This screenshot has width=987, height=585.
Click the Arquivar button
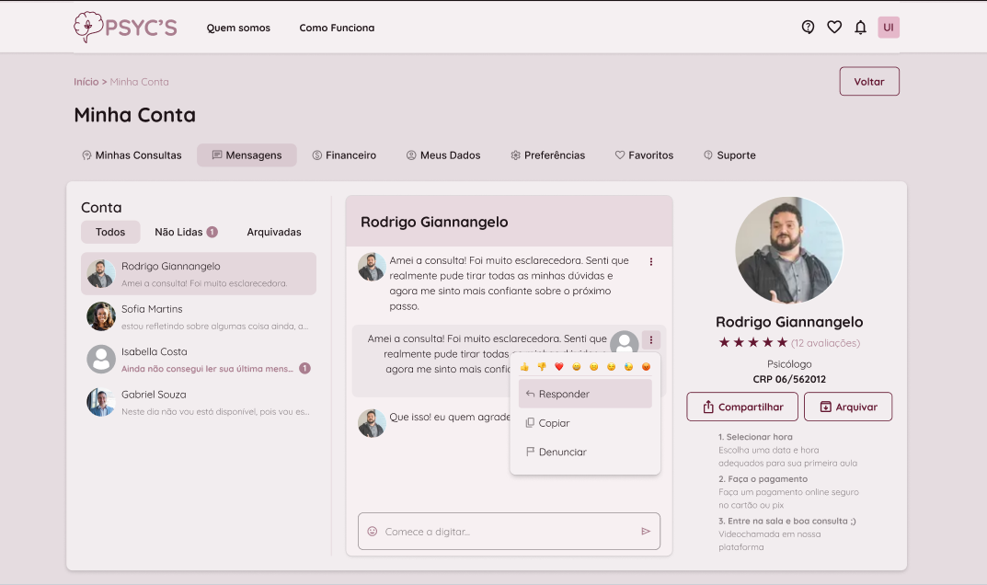[847, 407]
